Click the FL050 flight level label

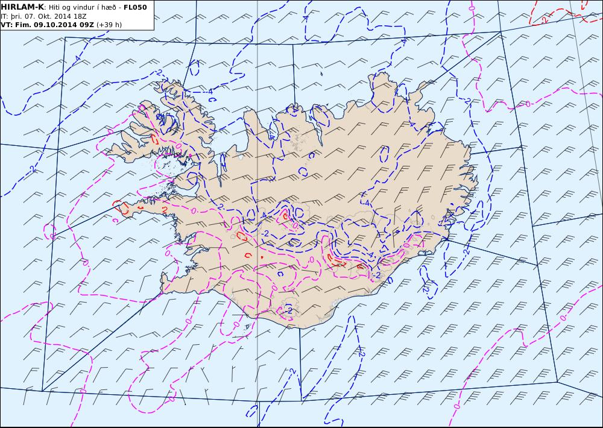(135, 7)
